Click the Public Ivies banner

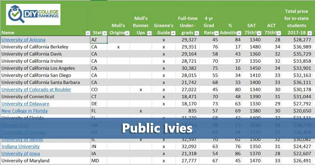[x=157, y=128]
